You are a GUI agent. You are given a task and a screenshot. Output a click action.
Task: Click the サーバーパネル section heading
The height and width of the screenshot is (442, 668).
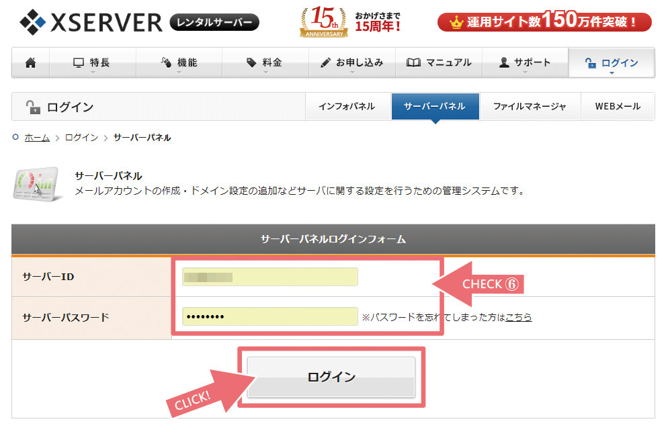click(108, 176)
